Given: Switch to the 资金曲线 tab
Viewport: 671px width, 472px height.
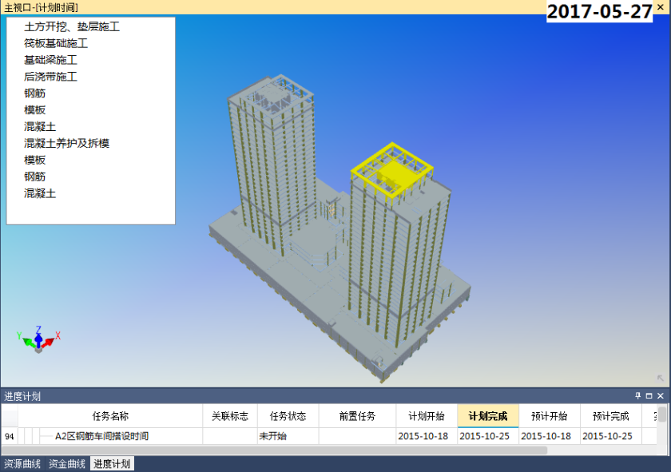Looking at the screenshot, I should (67, 464).
